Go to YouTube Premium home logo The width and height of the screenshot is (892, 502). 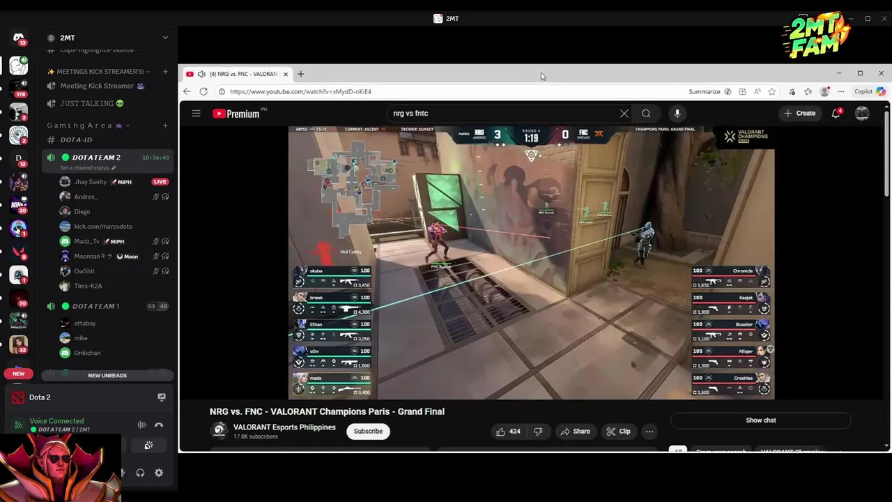(x=236, y=114)
